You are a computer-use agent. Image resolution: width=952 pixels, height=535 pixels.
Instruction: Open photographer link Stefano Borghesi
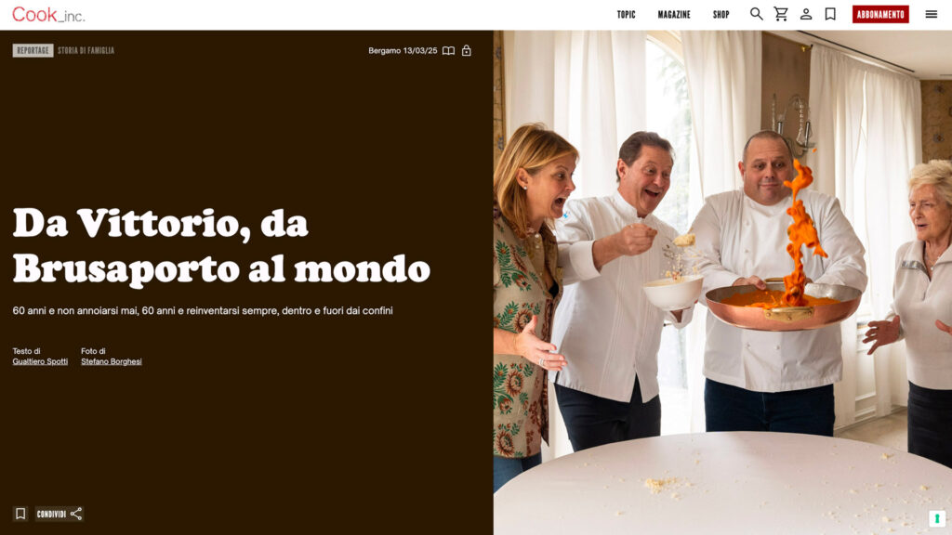[112, 361]
